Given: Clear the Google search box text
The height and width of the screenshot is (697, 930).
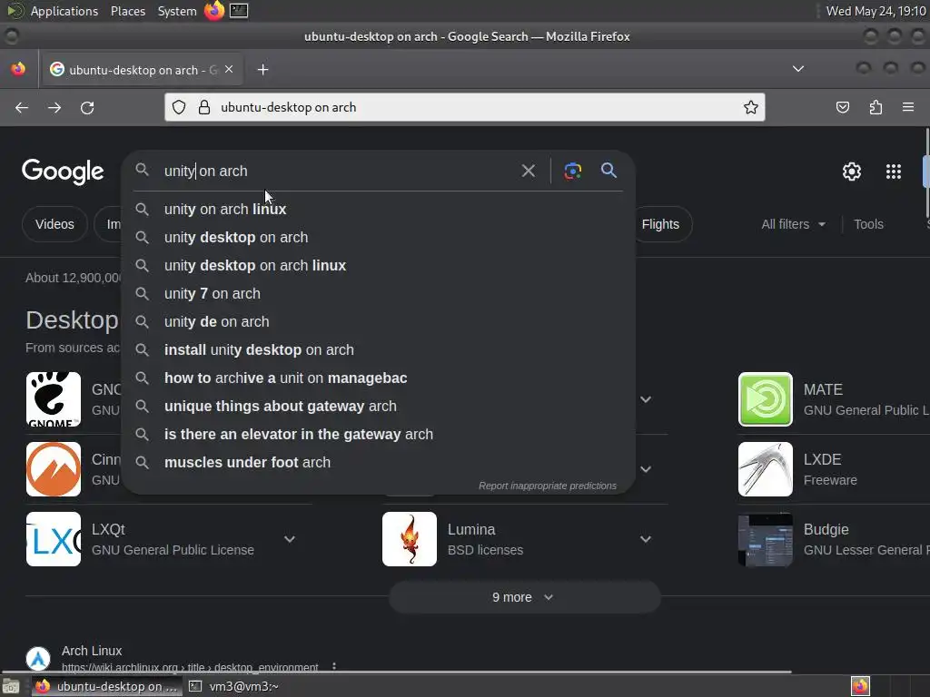Looking at the screenshot, I should (x=528, y=172).
